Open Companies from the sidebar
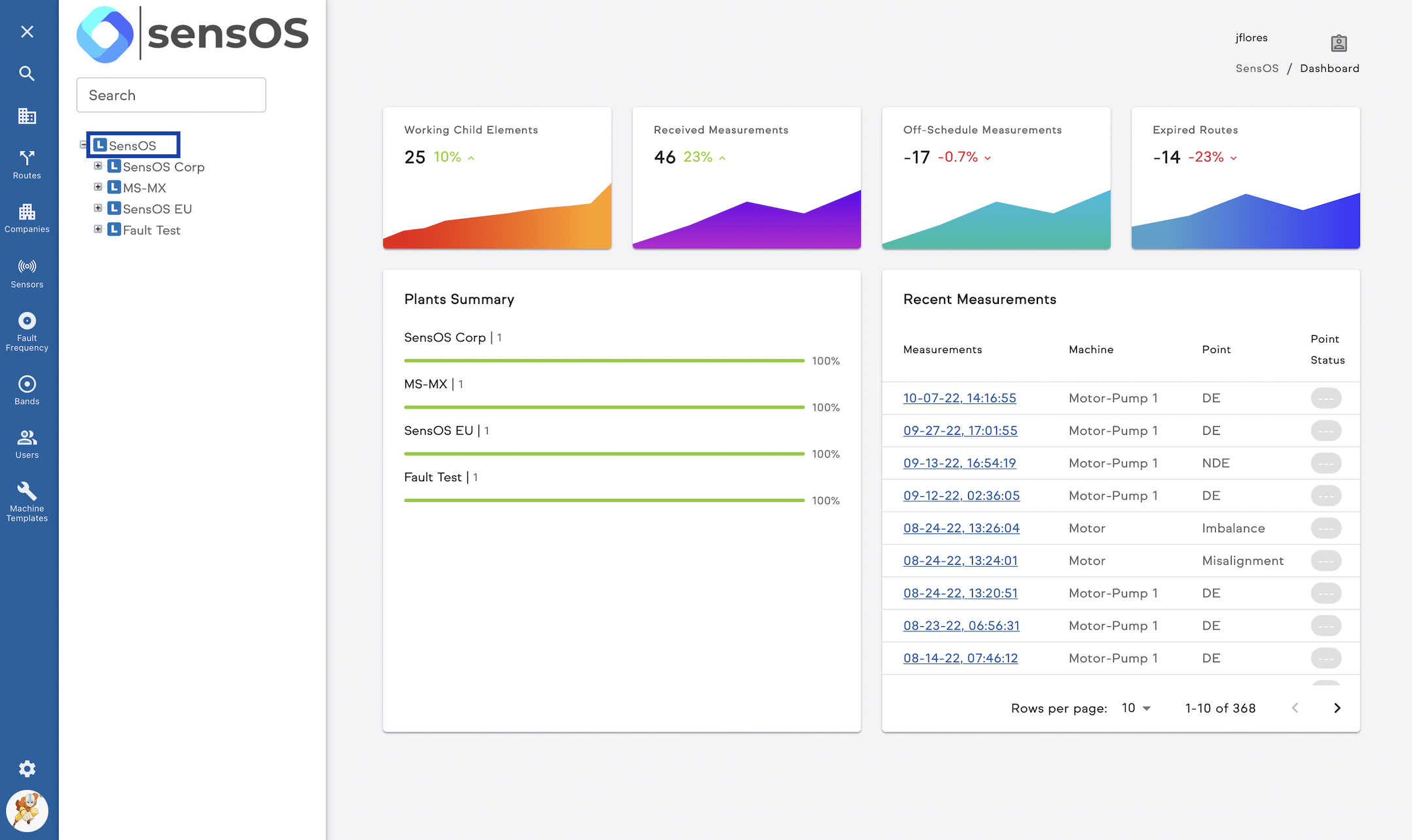 tap(27, 218)
